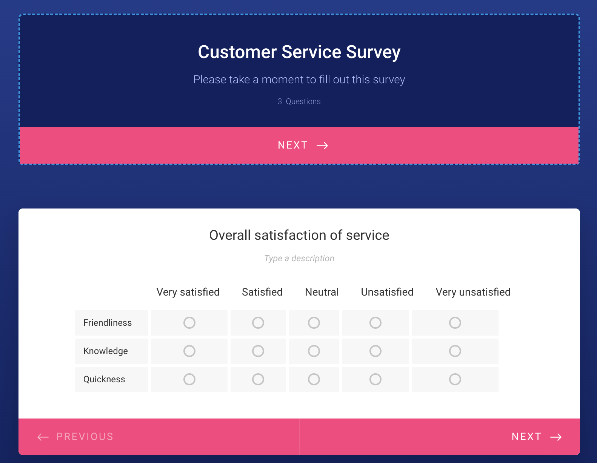The height and width of the screenshot is (463, 597).
Task: Rate Friendliness as Very satisfied
Action: (189, 323)
